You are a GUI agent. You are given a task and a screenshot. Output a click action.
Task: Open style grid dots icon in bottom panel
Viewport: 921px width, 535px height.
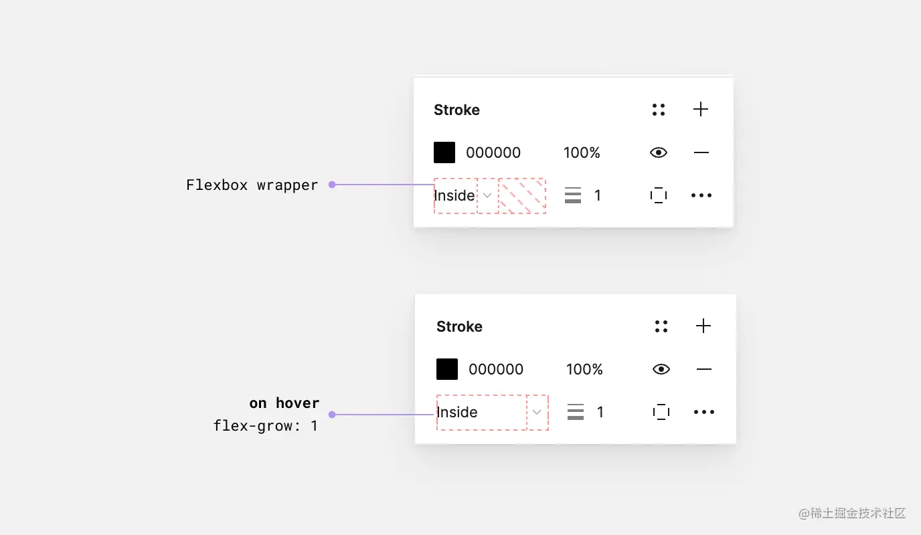(661, 326)
